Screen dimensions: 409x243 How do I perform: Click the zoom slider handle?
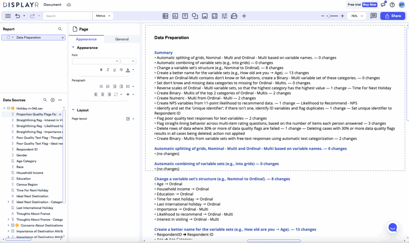pos(328,16)
